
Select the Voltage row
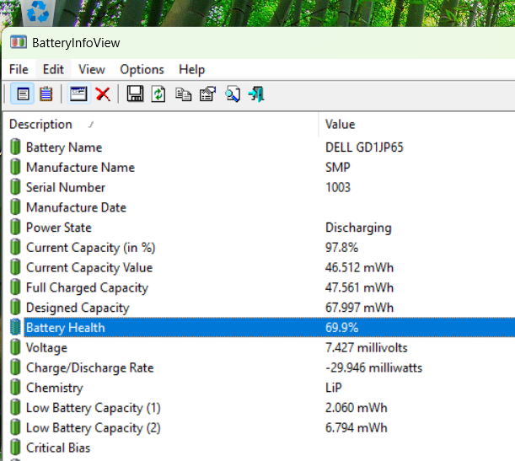click(x=259, y=347)
